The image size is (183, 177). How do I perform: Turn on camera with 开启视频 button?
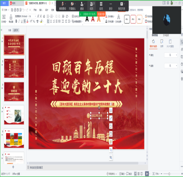(x=72, y=6)
